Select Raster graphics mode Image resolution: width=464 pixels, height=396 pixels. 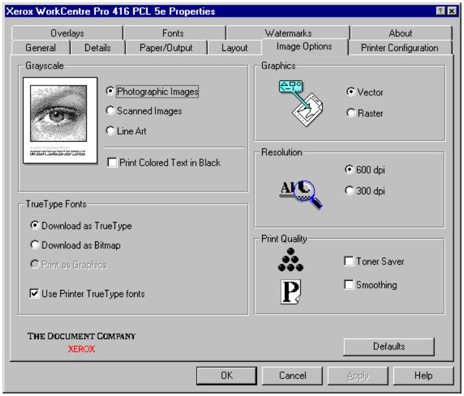click(351, 113)
